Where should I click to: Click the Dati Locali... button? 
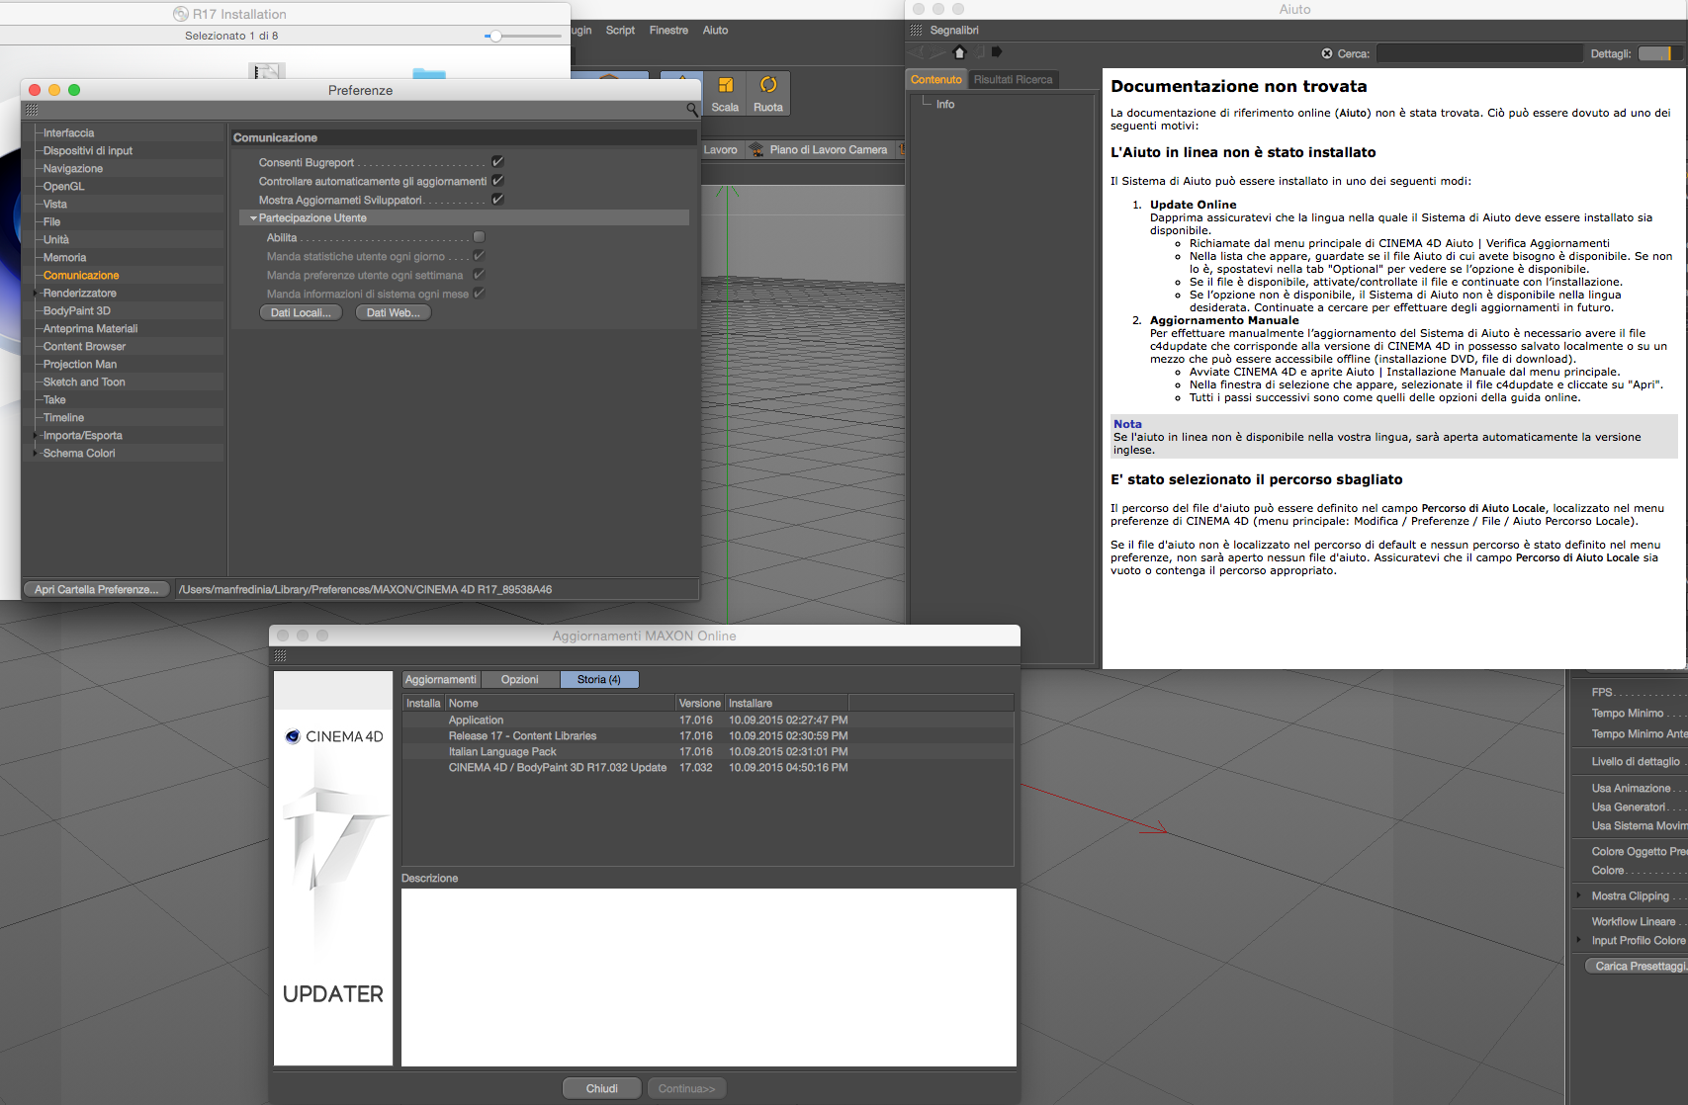point(301,312)
